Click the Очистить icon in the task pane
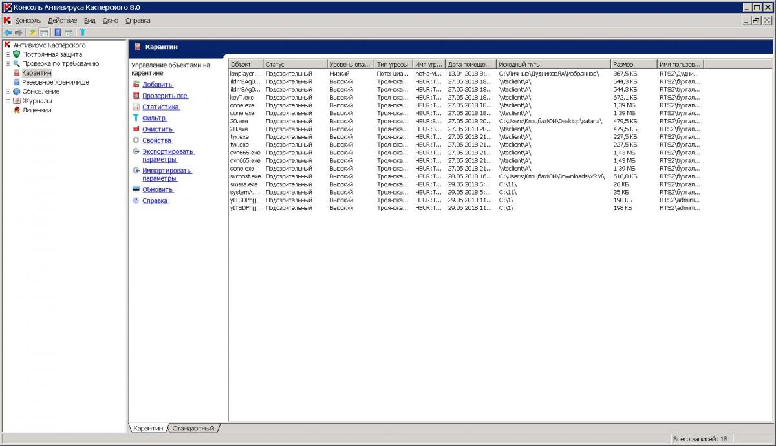Viewport: 776px width, 446px height. click(x=136, y=129)
